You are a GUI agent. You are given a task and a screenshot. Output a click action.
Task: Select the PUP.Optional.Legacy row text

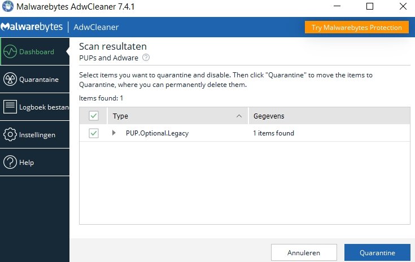[157, 133]
